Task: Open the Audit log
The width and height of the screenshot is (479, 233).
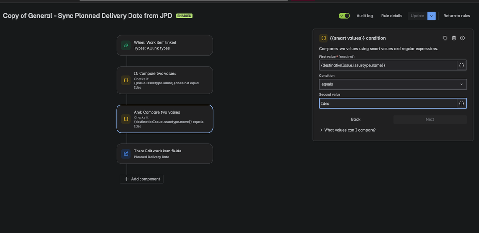Action: coord(364,16)
